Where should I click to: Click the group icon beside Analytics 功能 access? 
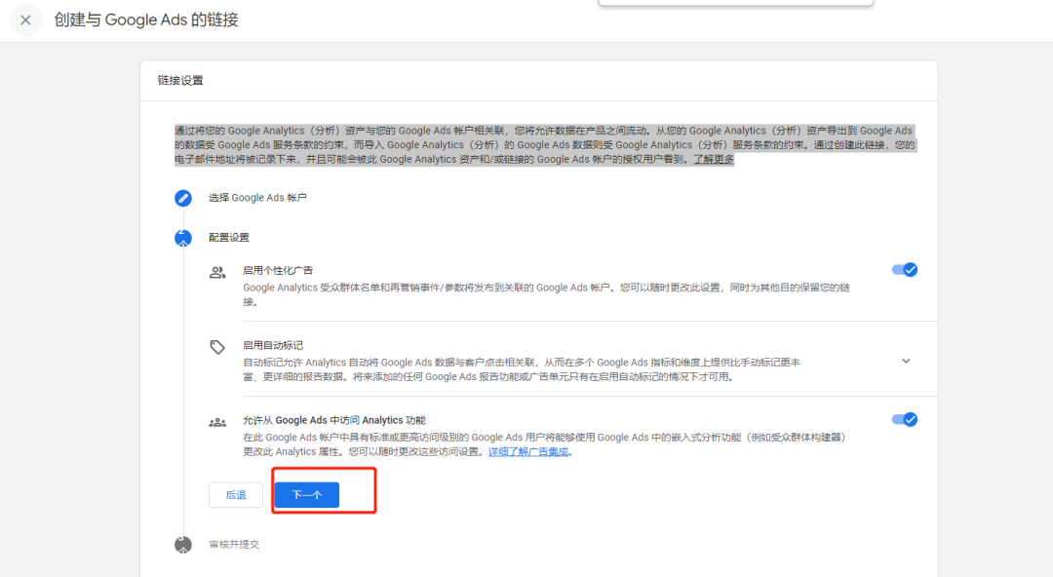coord(217,422)
